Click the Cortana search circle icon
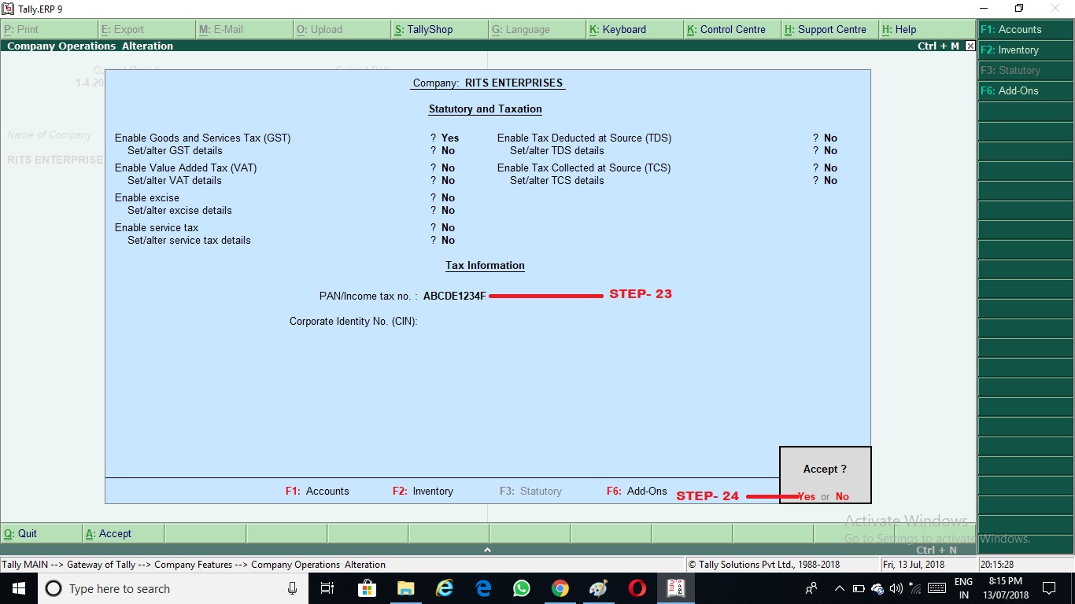 tap(54, 588)
